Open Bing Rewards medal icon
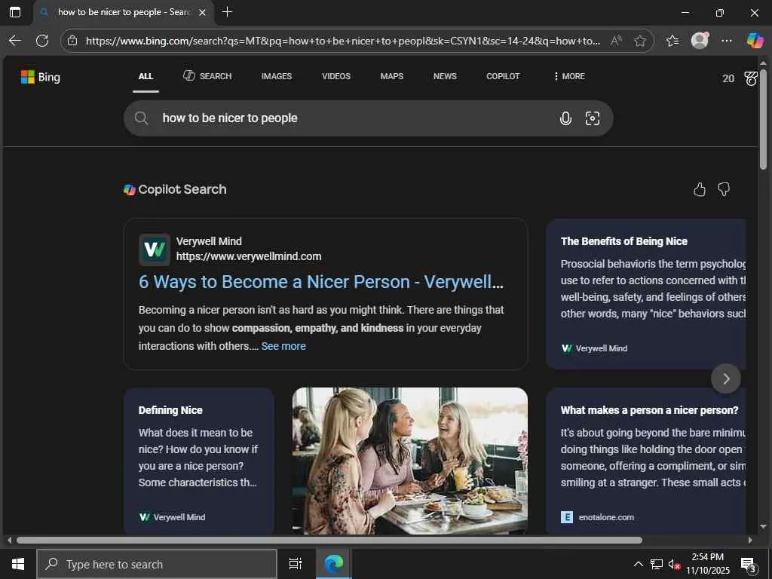The width and height of the screenshot is (772, 579). pos(751,78)
